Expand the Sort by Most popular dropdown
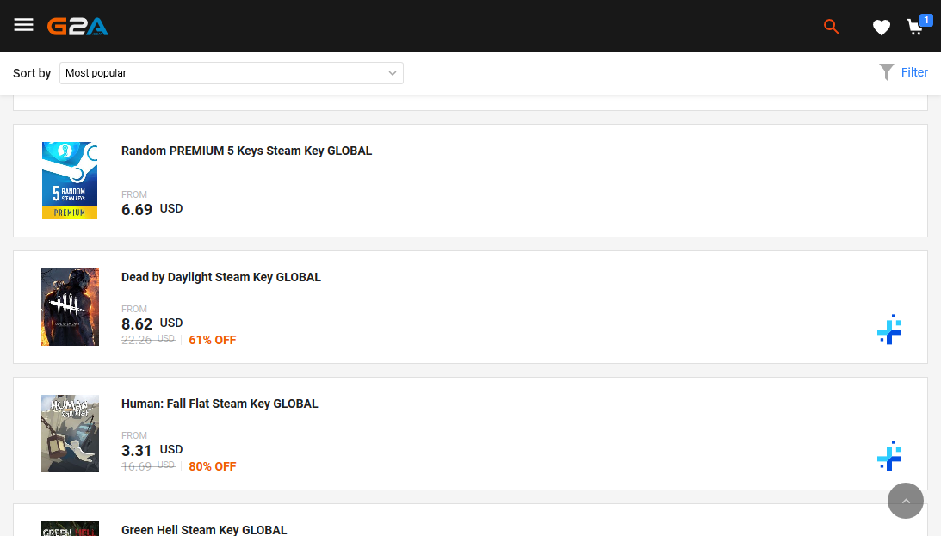 [x=231, y=73]
